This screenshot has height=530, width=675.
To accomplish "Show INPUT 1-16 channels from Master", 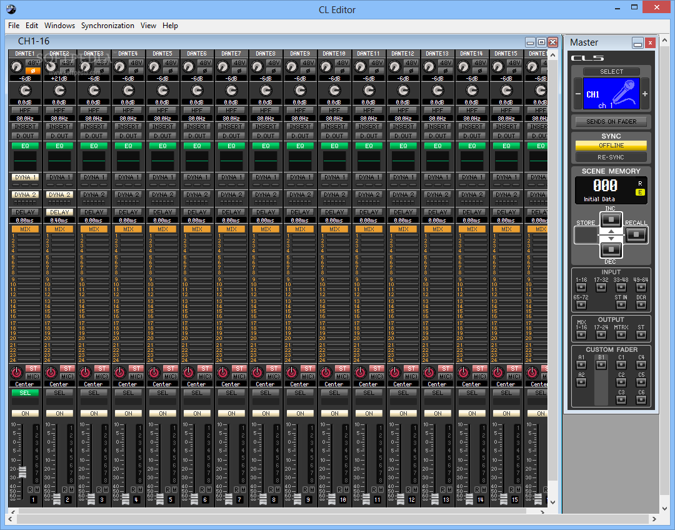I will click(581, 287).
